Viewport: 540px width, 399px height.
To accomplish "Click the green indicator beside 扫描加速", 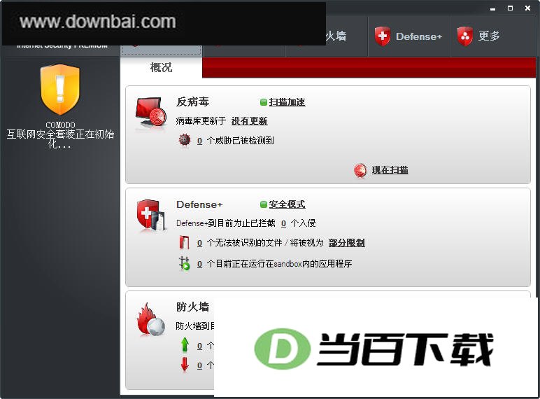I will click(264, 102).
